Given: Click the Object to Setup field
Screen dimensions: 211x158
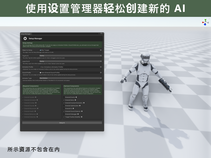Looking at the screenshot, I should pos(70,50).
